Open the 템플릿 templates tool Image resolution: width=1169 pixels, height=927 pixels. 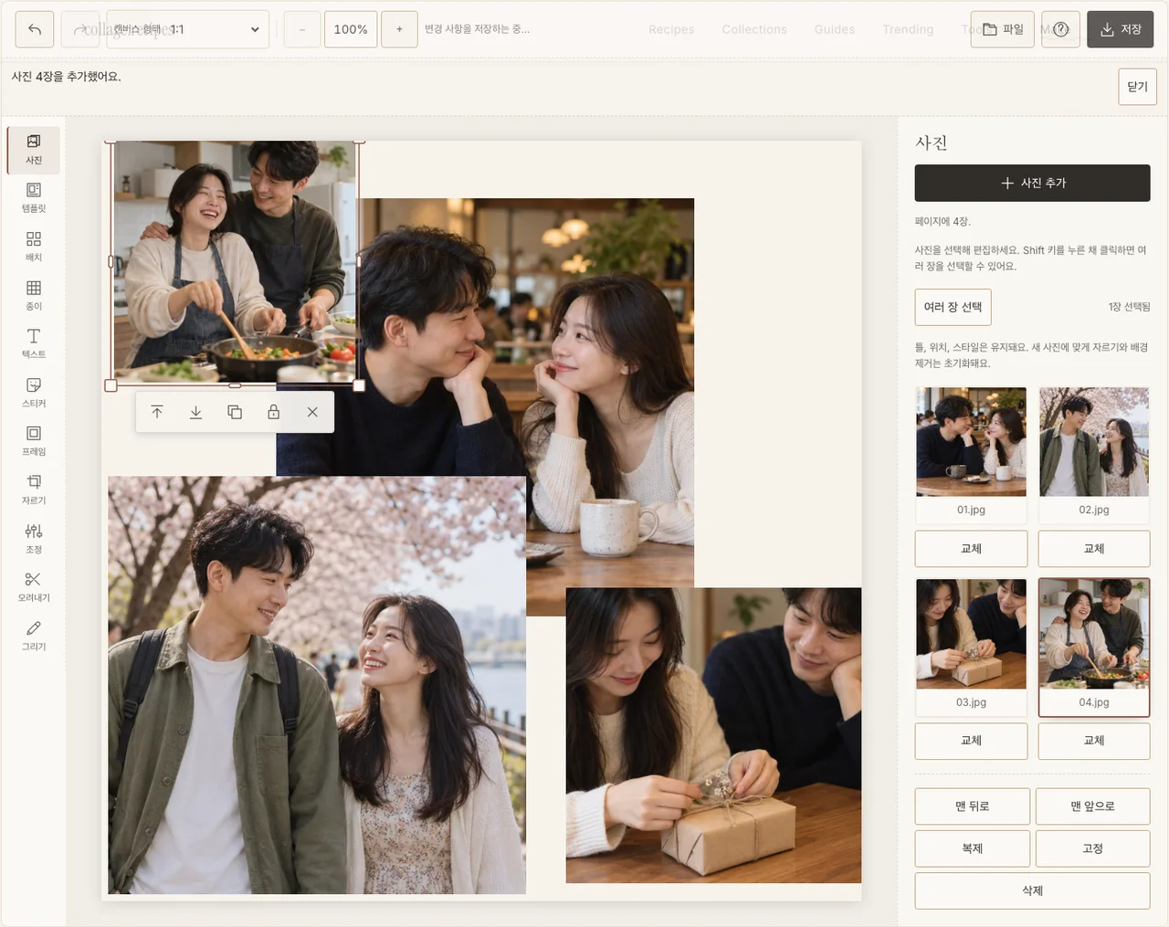click(34, 198)
